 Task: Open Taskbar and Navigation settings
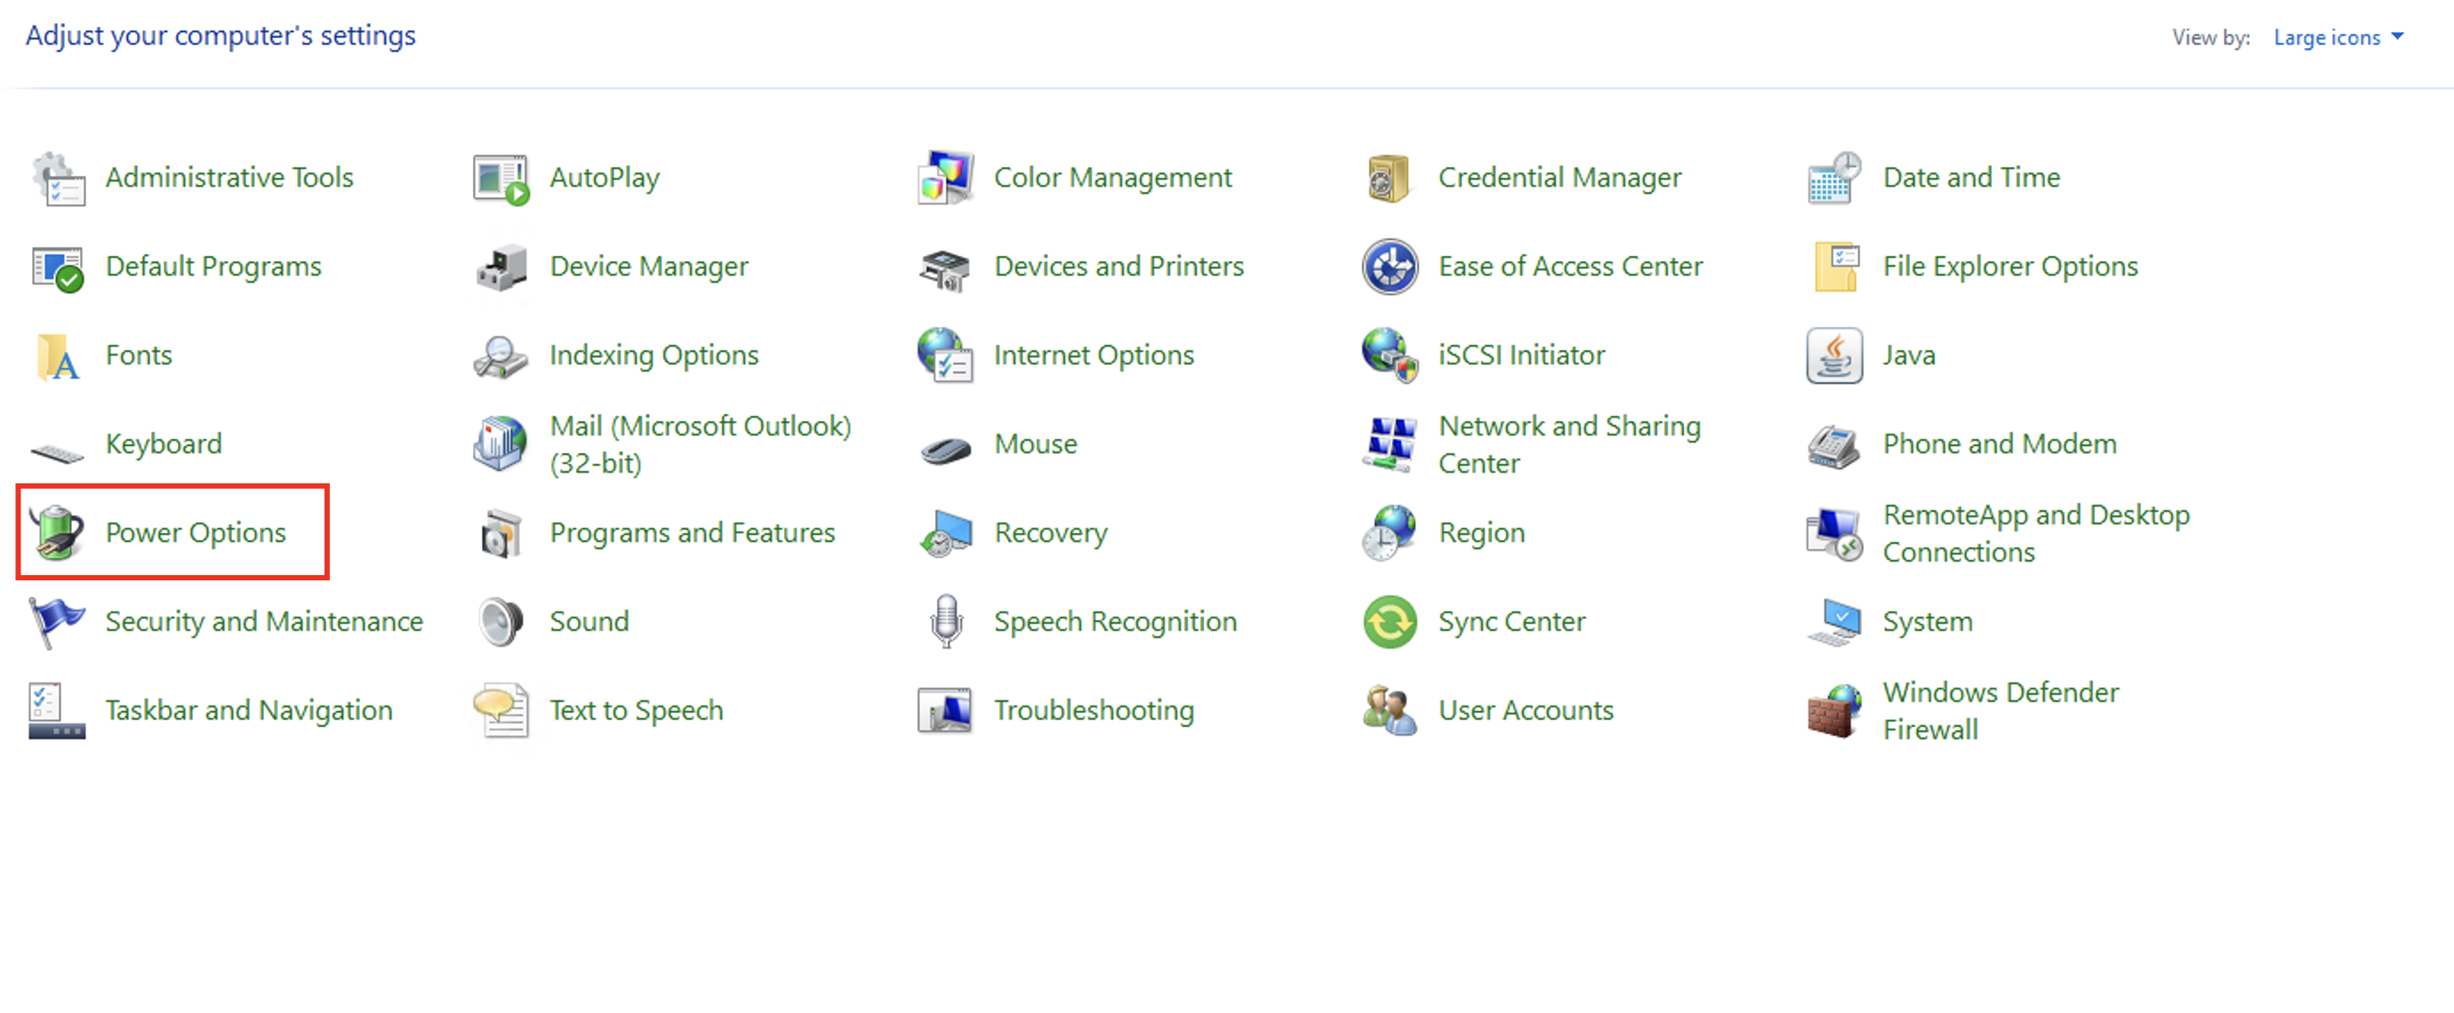tap(248, 710)
